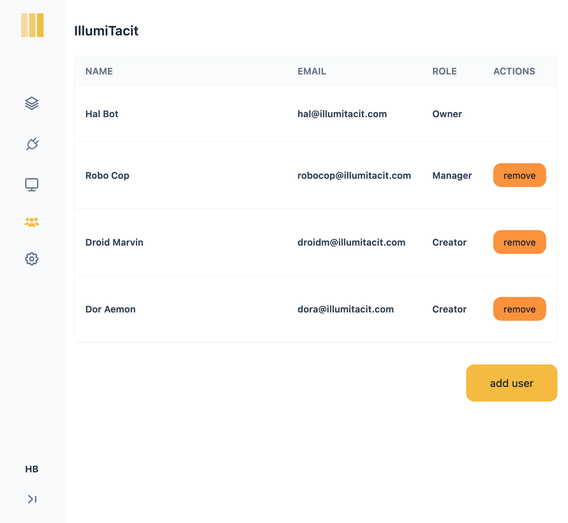This screenshot has width=568, height=523.
Task: Click the ACTIONS column header
Action: pyautogui.click(x=514, y=71)
